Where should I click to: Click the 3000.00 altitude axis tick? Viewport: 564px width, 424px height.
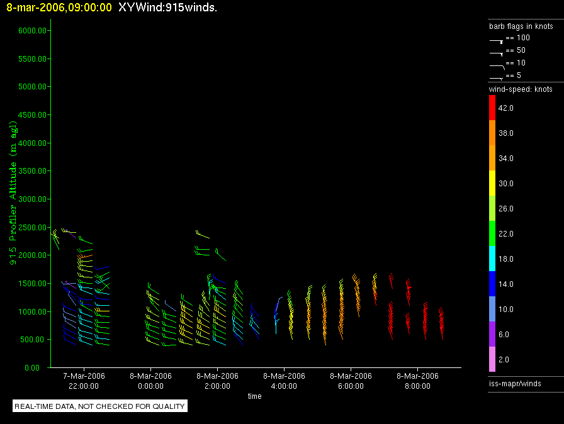[32, 199]
